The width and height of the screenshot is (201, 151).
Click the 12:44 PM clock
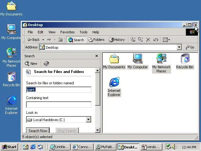(189, 147)
